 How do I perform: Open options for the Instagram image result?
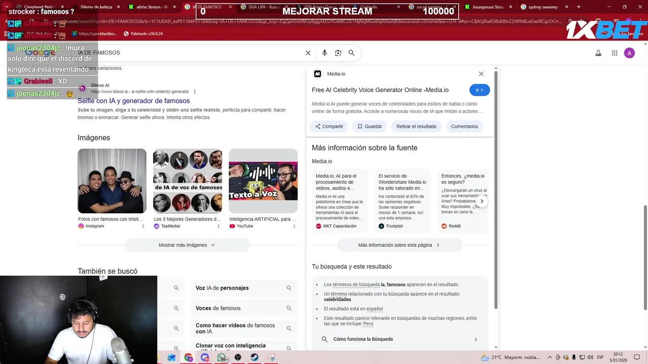pos(143,226)
